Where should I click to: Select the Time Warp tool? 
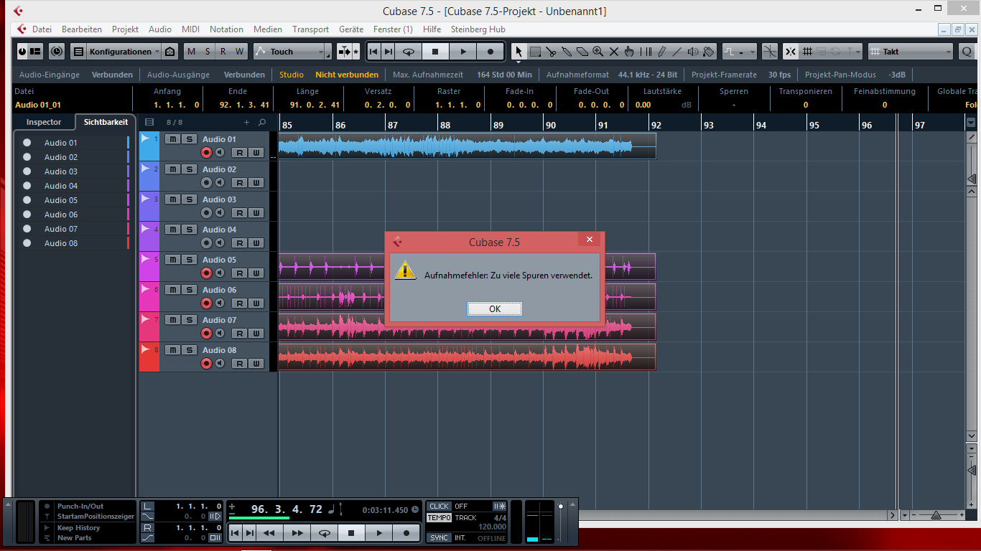pos(646,52)
